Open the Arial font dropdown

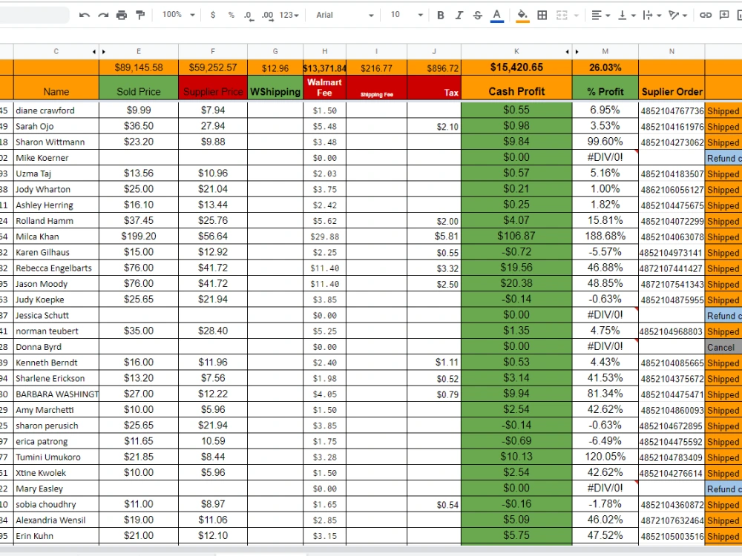(x=344, y=15)
